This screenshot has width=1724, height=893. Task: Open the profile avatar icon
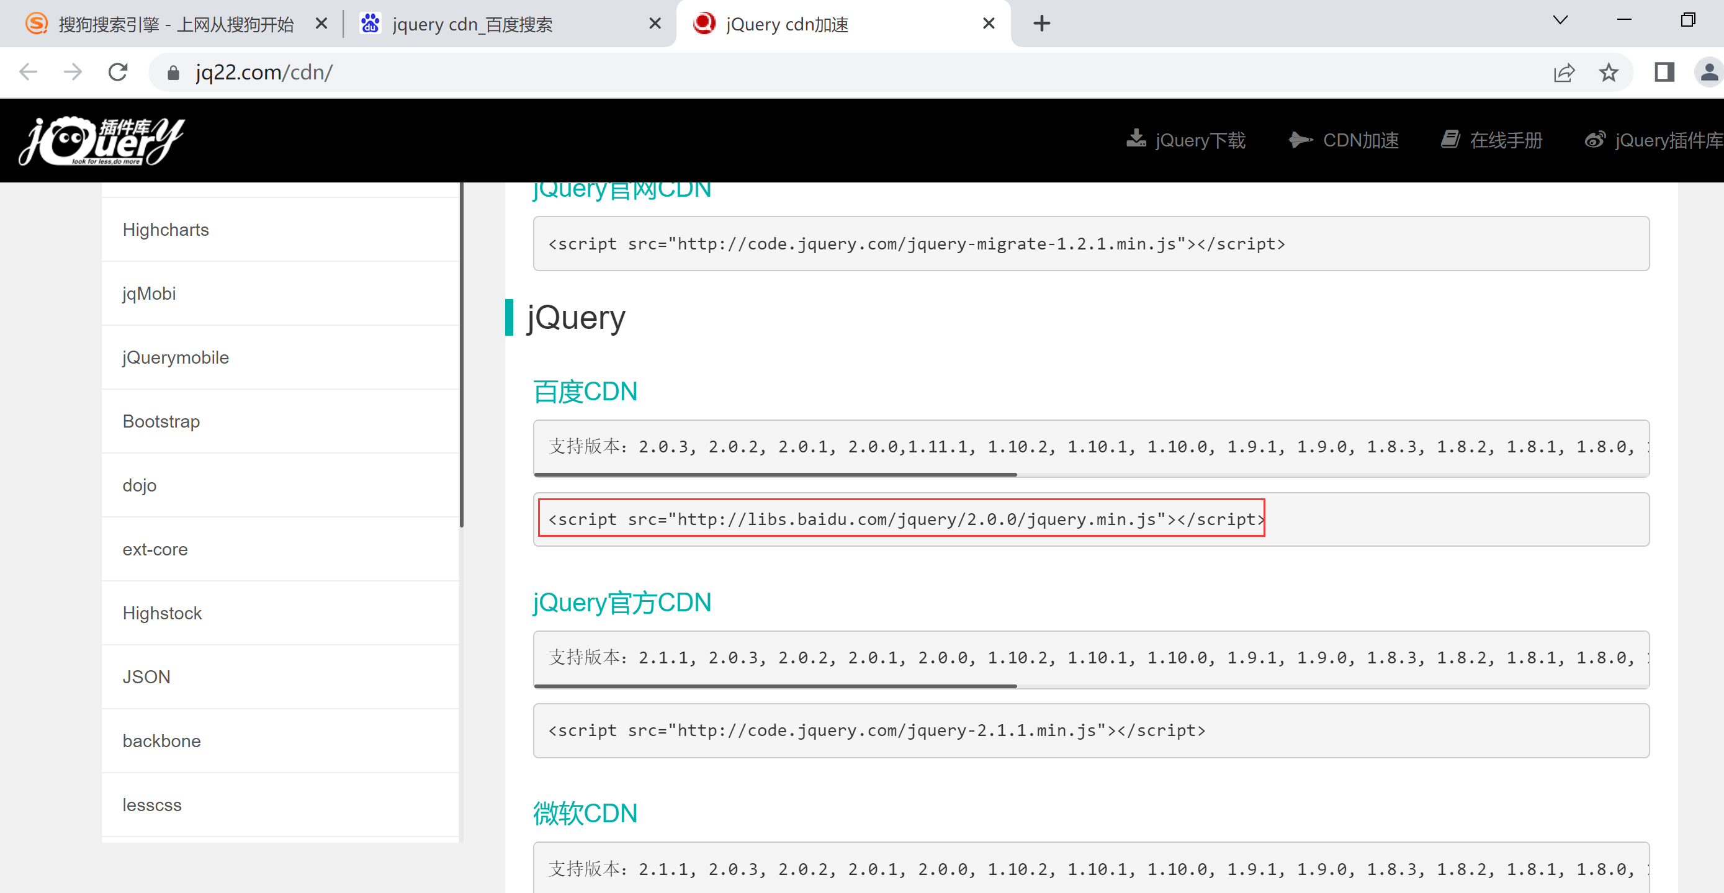1709,71
